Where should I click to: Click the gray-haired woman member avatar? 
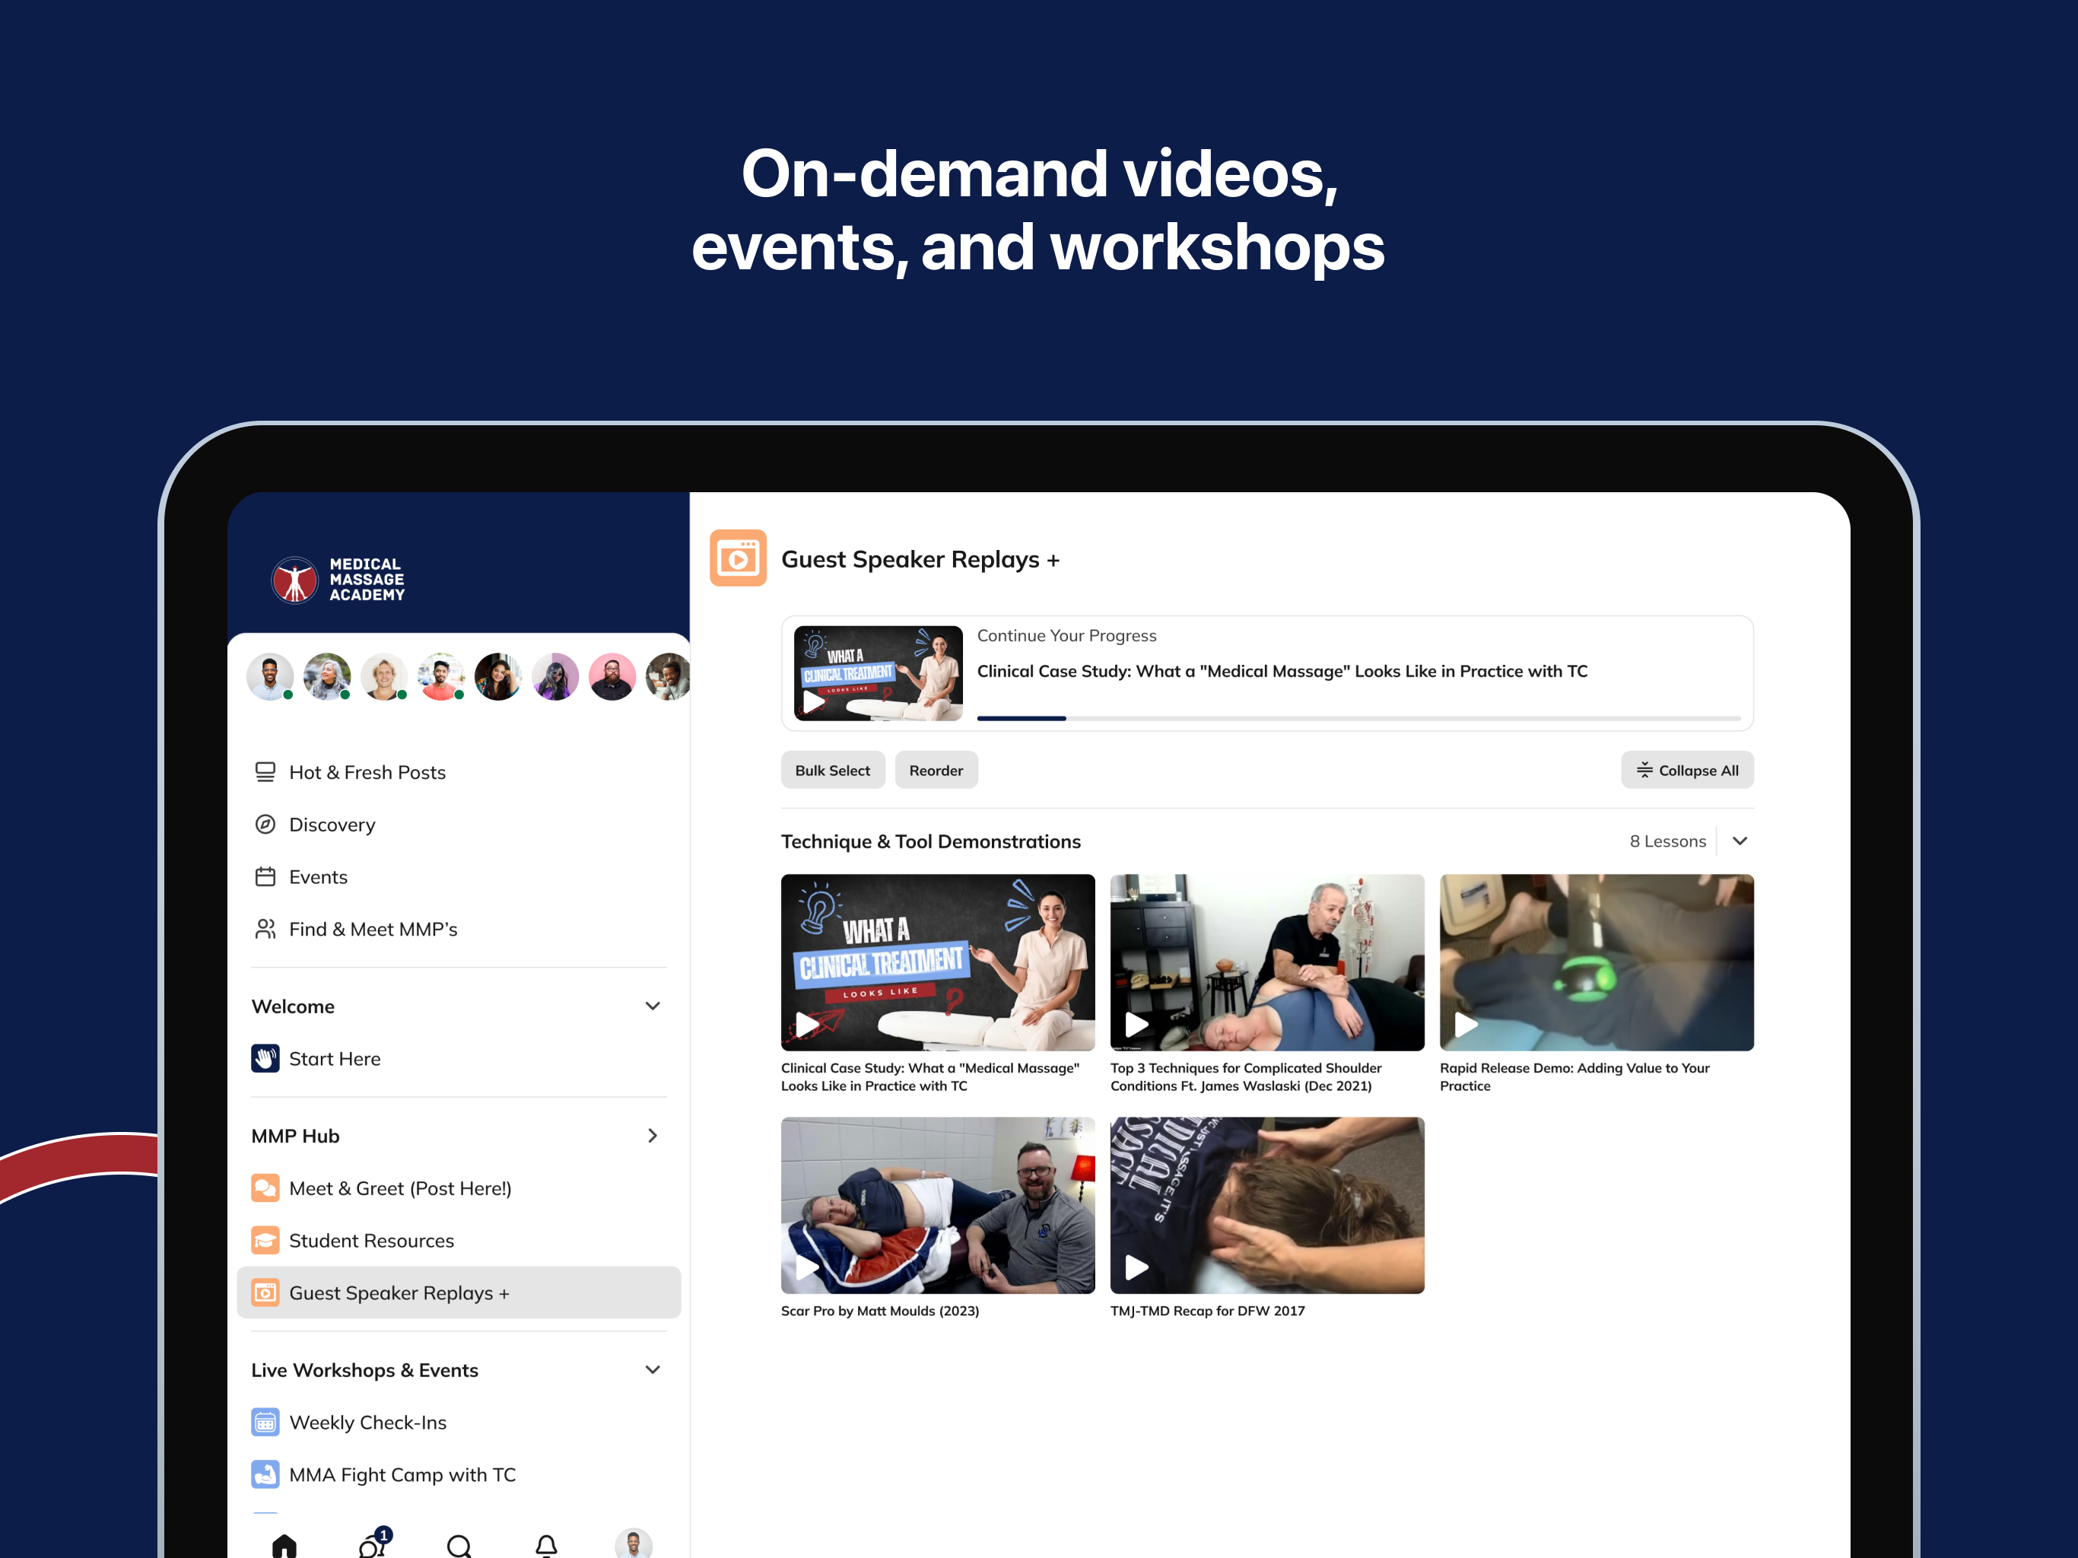pyautogui.click(x=327, y=676)
